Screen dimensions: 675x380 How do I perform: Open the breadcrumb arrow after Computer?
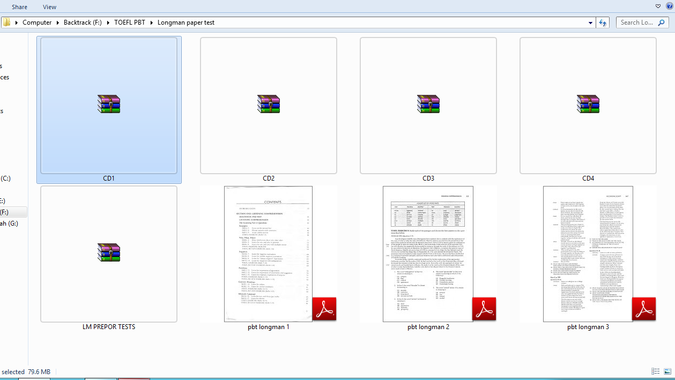[x=58, y=23]
